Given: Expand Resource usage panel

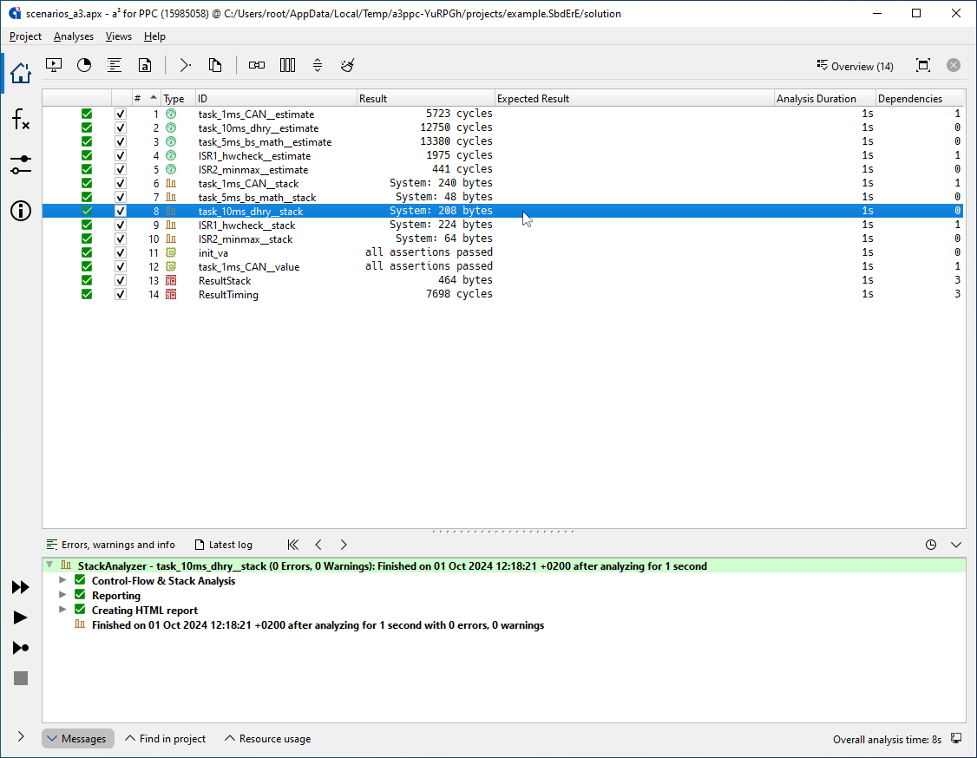Looking at the screenshot, I should coord(267,739).
